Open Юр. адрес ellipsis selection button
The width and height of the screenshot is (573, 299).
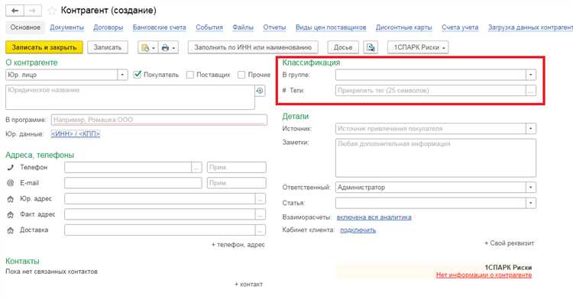tap(261, 199)
